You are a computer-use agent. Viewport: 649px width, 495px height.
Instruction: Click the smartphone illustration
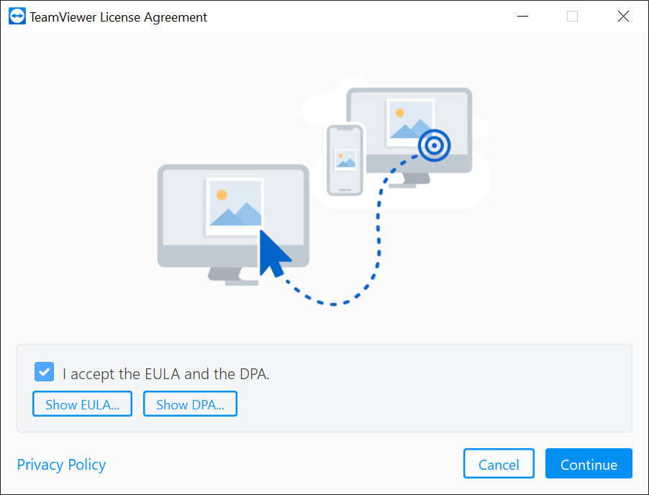point(345,160)
